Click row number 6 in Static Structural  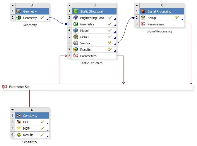pos(69,43)
